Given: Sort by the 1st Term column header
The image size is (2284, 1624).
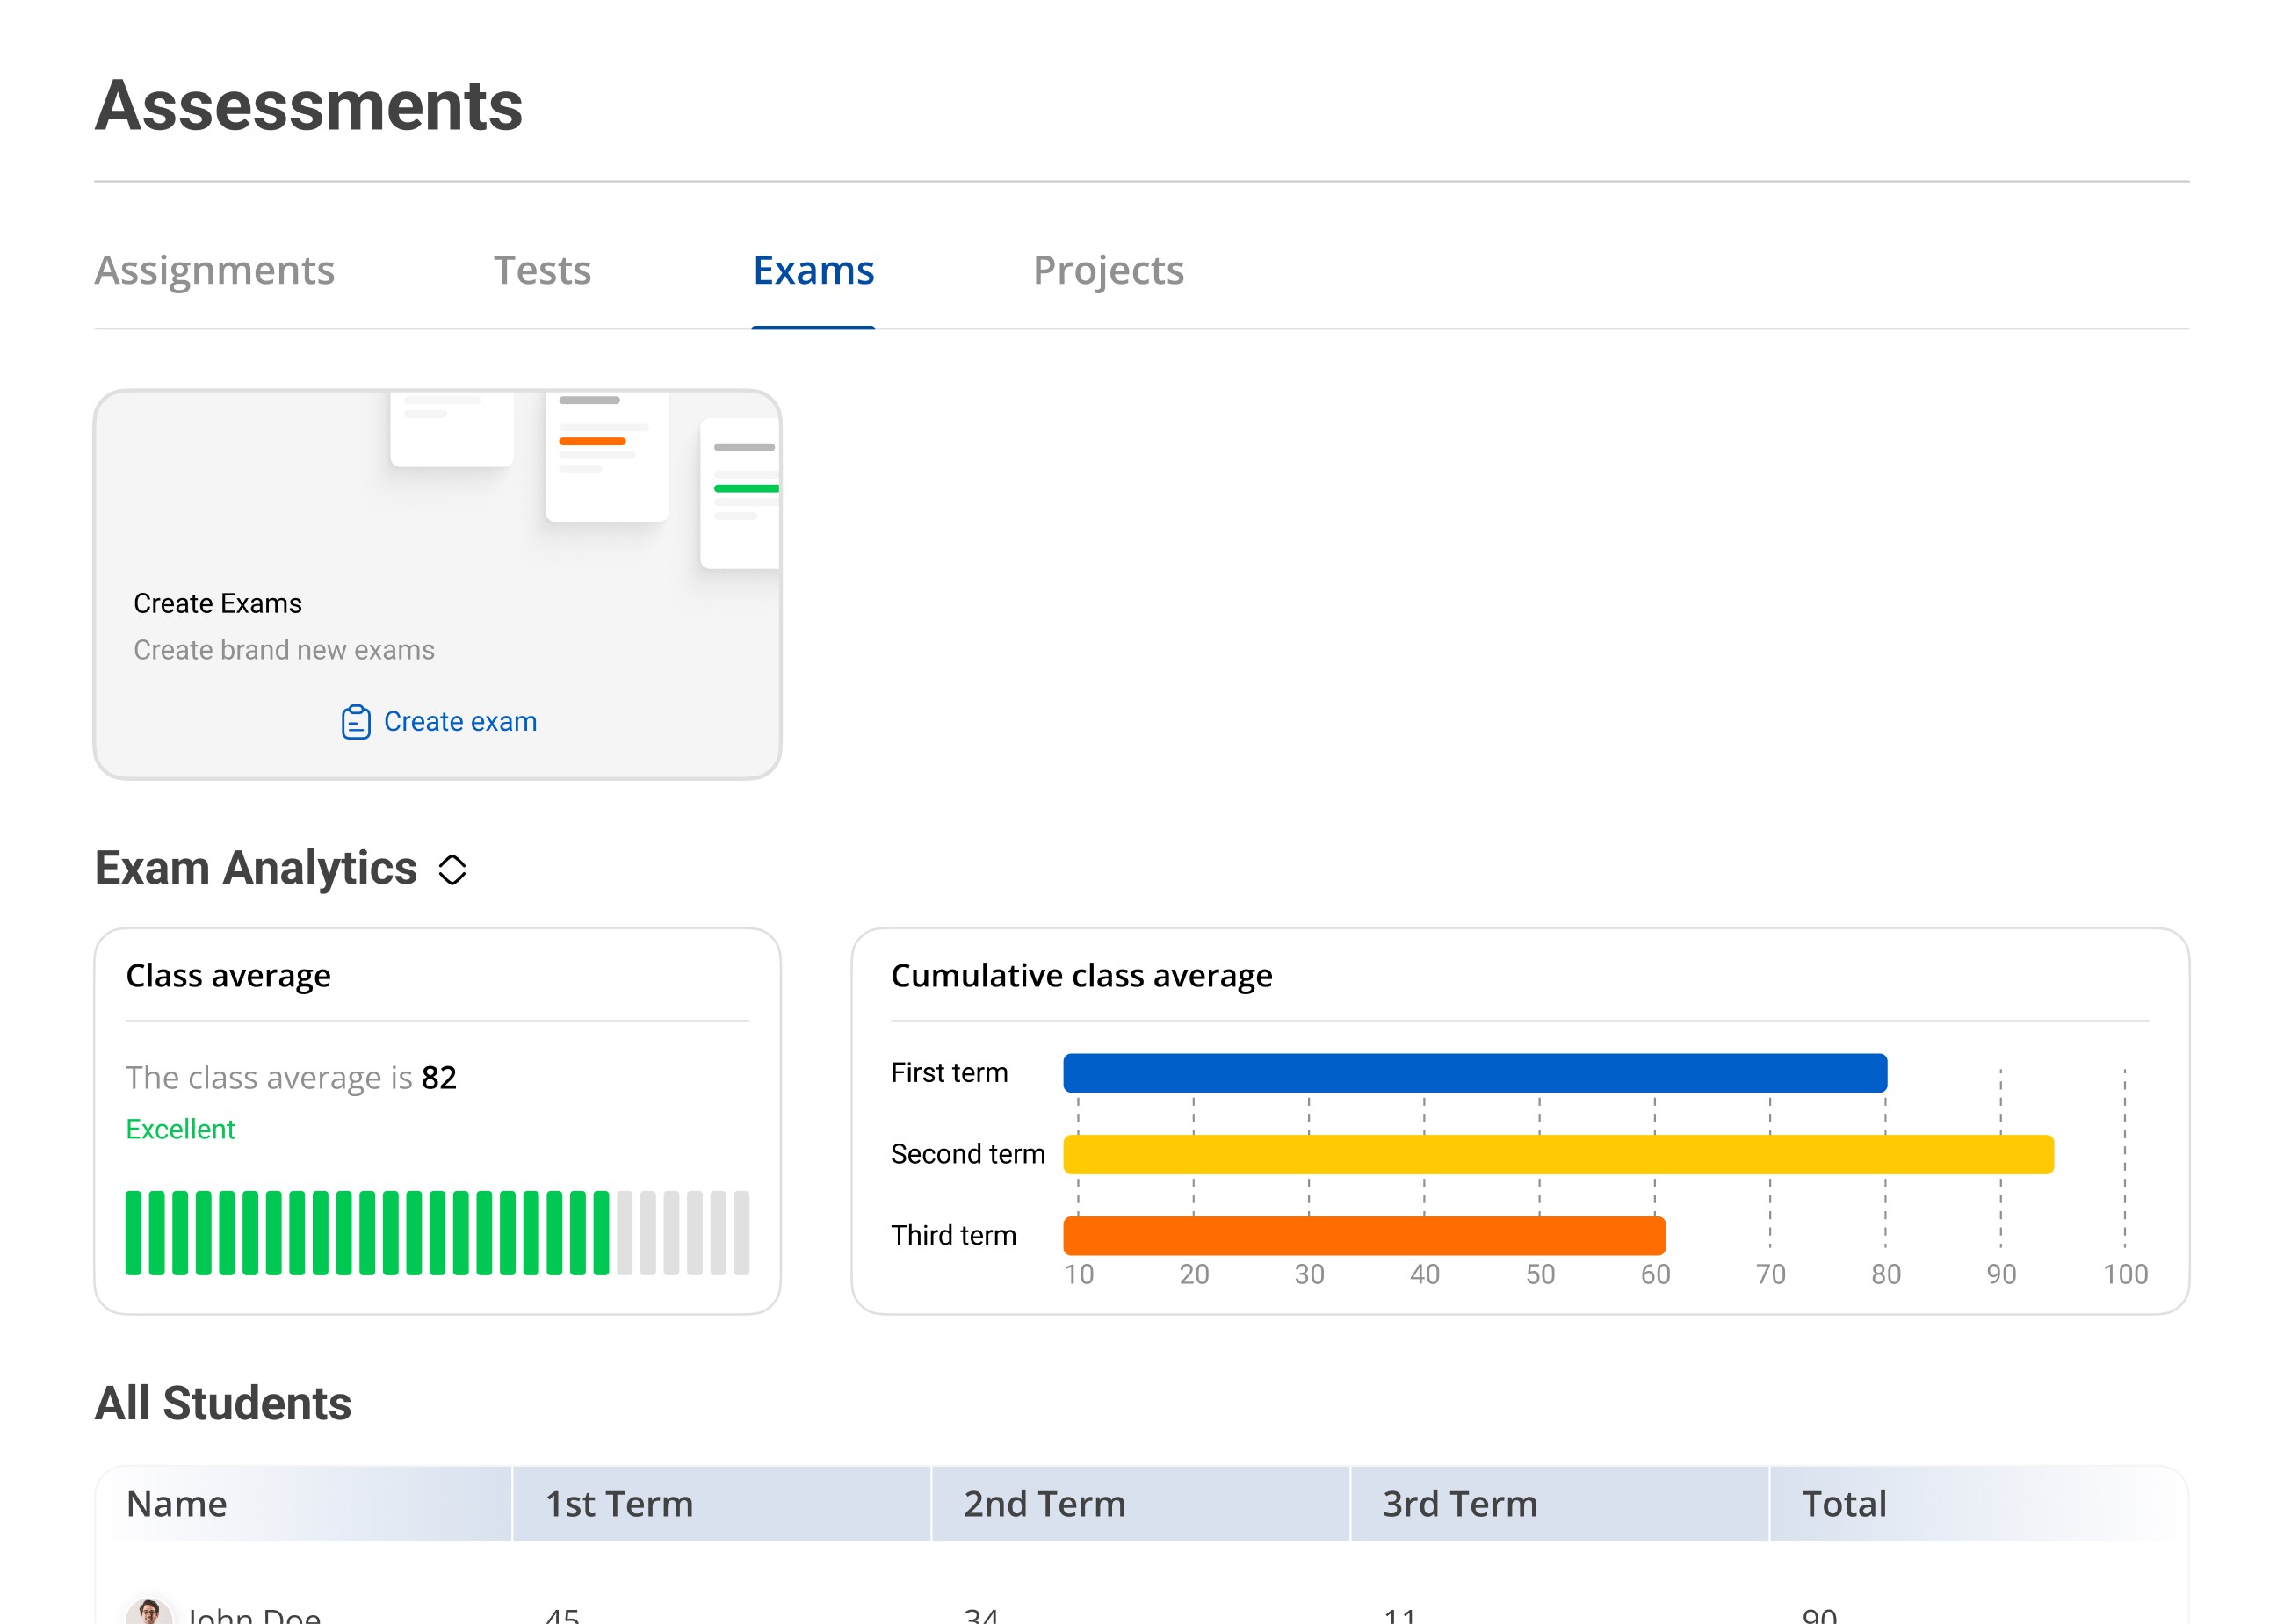Looking at the screenshot, I should pyautogui.click(x=619, y=1503).
